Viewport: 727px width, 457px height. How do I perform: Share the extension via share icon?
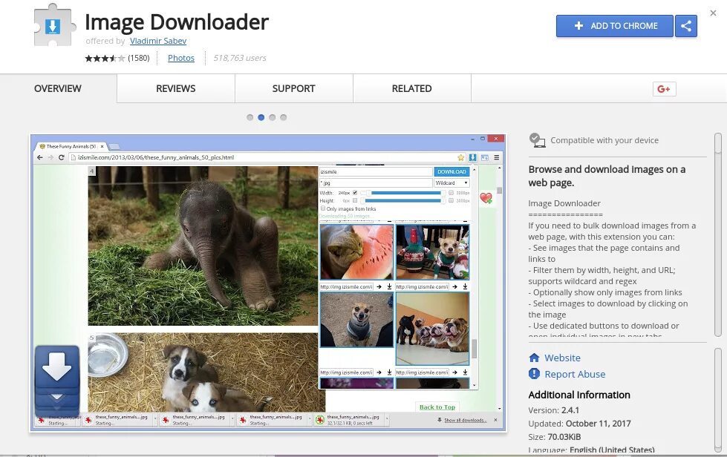[x=686, y=26]
